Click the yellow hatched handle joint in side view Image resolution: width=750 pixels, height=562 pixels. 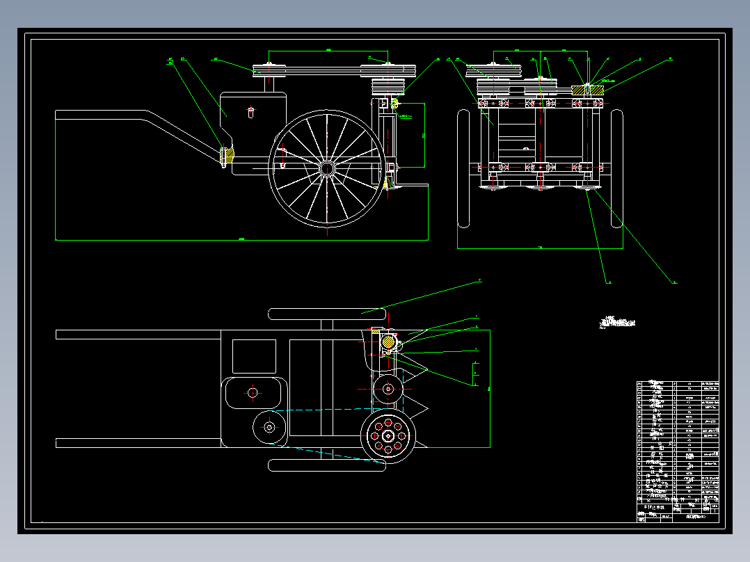(x=228, y=155)
